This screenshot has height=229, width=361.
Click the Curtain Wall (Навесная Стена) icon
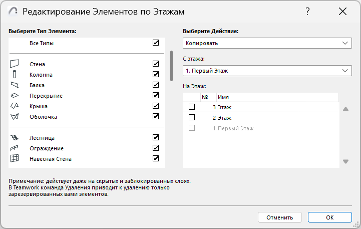pos(15,159)
